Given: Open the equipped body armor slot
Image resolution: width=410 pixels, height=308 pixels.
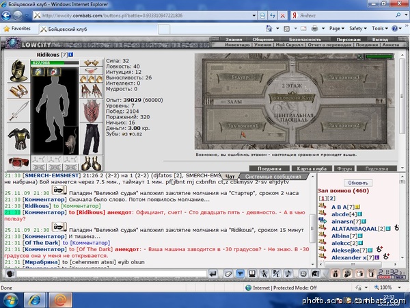Looking at the screenshot, I should 18,139.
